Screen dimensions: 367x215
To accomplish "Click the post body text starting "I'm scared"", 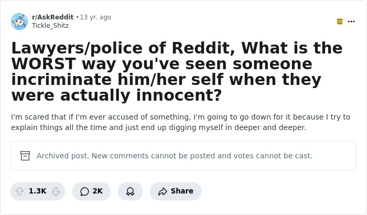I will (180, 122).
